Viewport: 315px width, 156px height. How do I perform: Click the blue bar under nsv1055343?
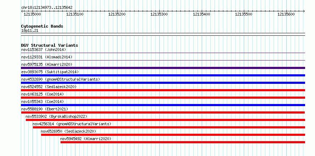(x=163, y=105)
